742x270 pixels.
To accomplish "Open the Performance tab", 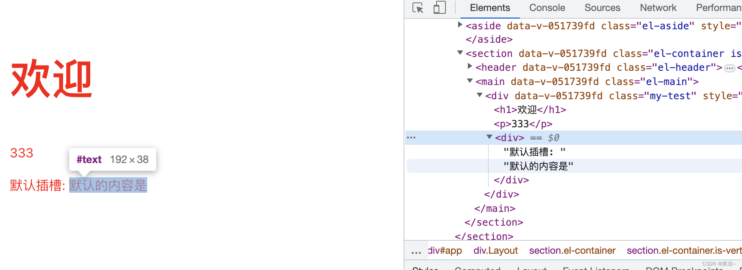I will point(719,8).
